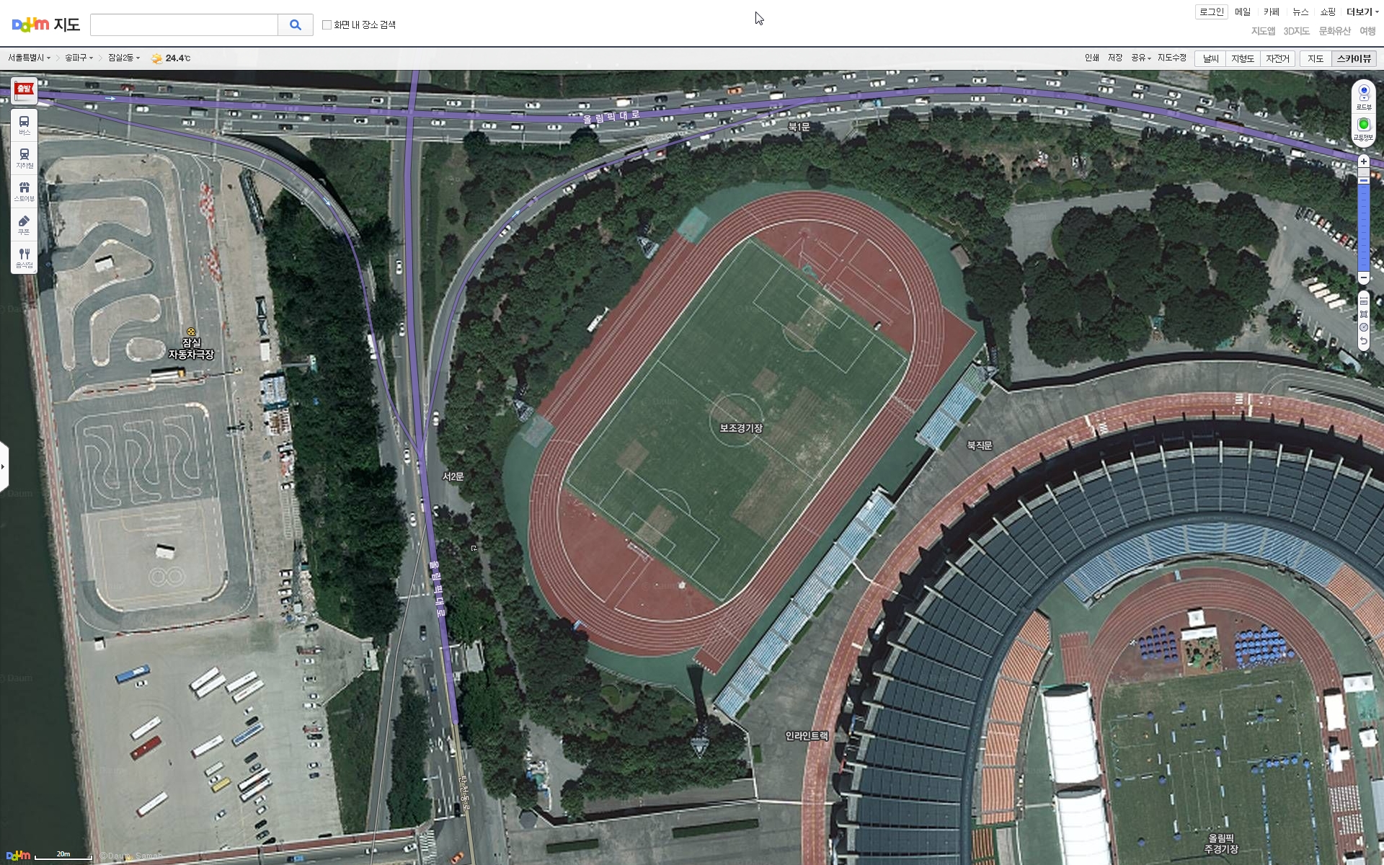1384x865 pixels.
Task: Toggle 날씨 weather overlay
Action: click(x=1211, y=58)
